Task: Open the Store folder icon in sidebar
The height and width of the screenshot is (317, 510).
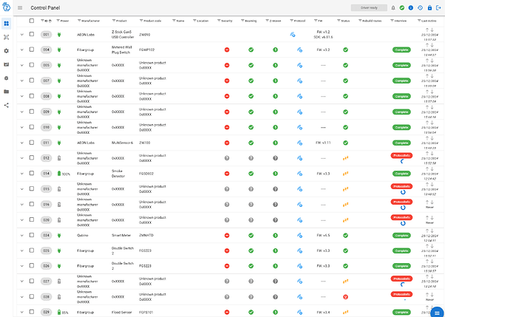Action: pyautogui.click(x=6, y=92)
